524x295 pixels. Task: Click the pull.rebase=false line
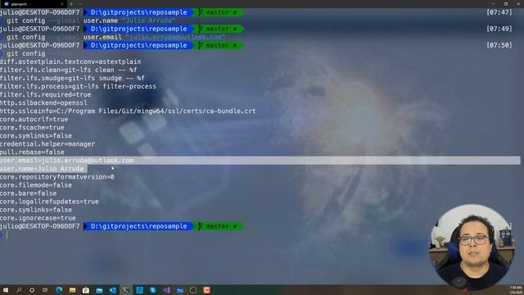pyautogui.click(x=32, y=152)
